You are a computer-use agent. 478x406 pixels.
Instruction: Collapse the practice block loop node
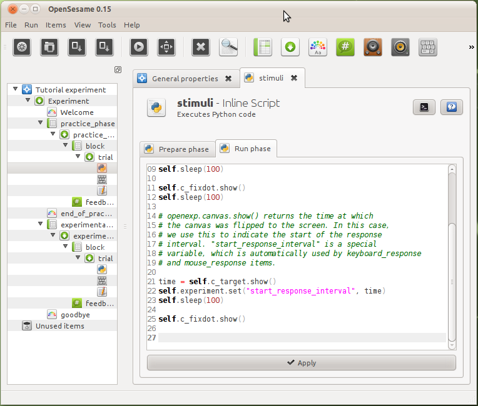(65, 145)
